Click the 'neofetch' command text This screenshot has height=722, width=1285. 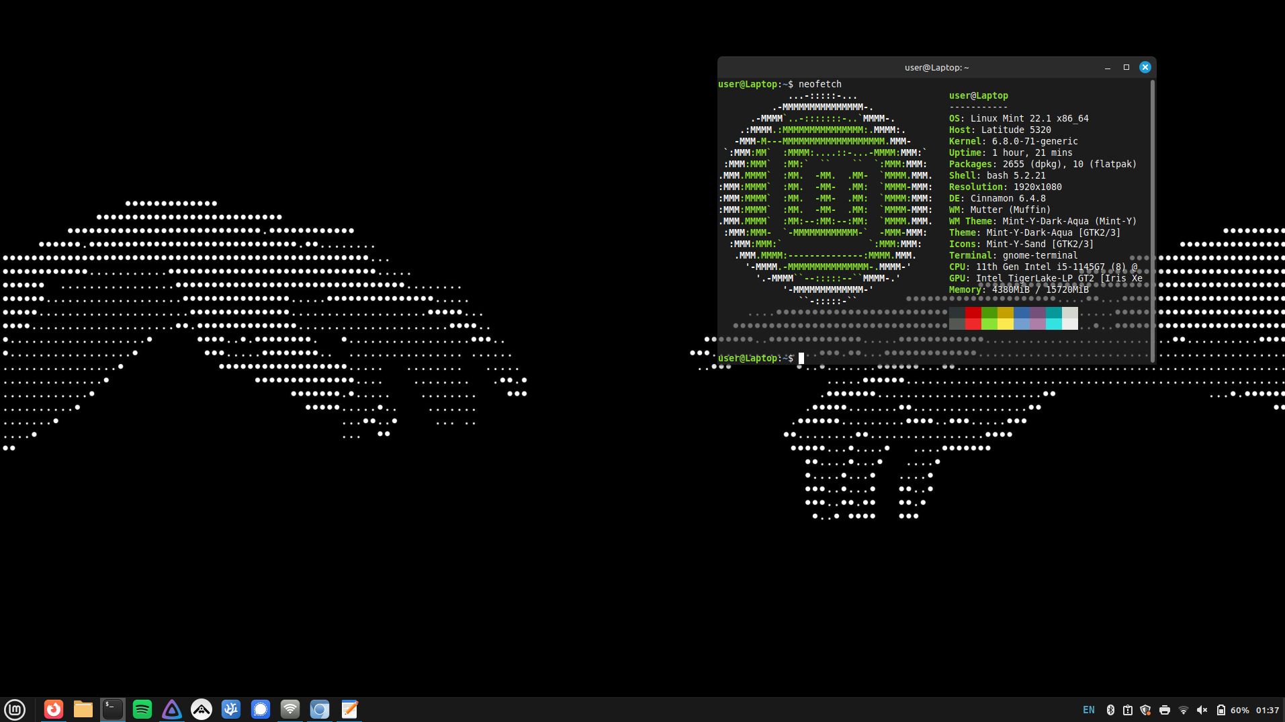pos(820,84)
